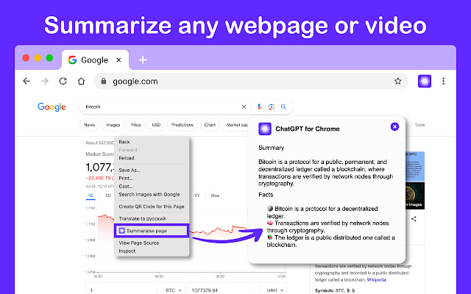Select the 5D chart range

(x=108, y=196)
